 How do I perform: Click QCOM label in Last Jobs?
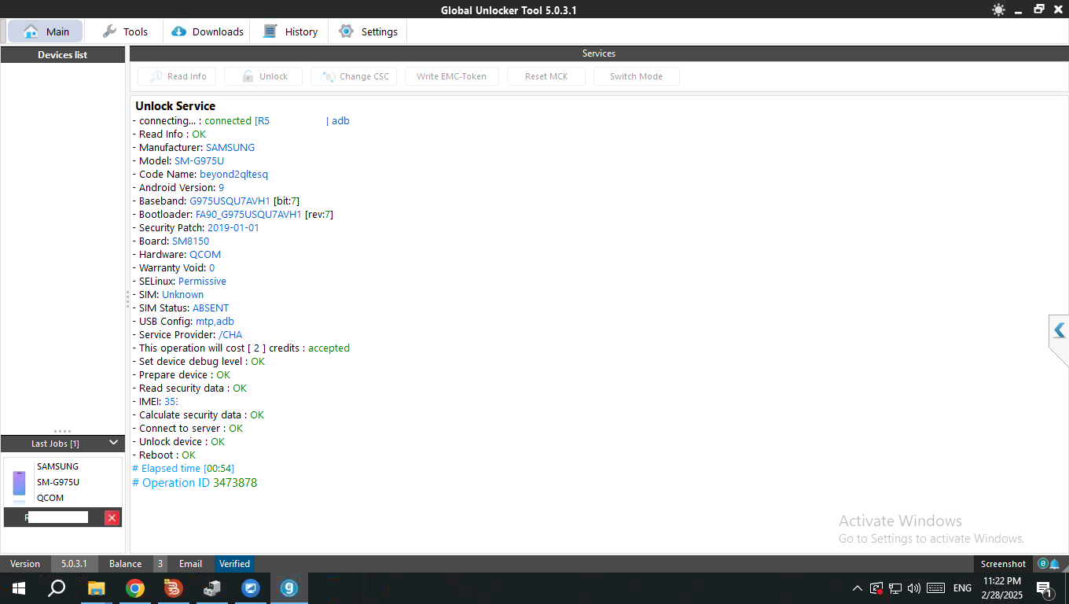pyautogui.click(x=50, y=498)
